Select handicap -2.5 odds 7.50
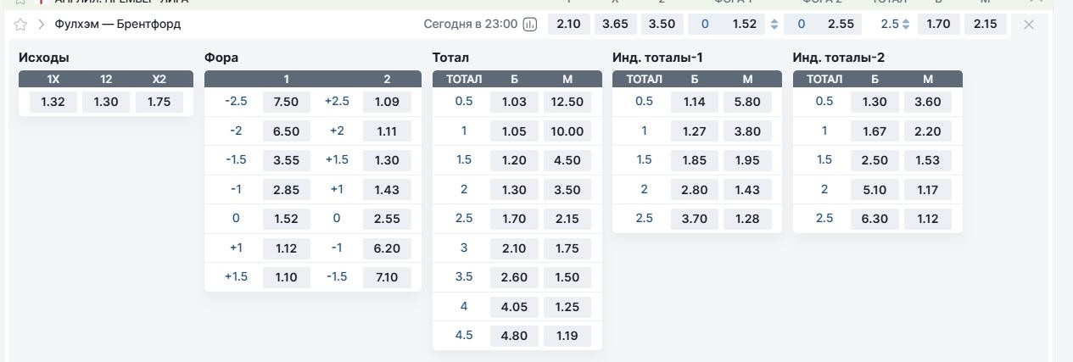 coord(286,102)
